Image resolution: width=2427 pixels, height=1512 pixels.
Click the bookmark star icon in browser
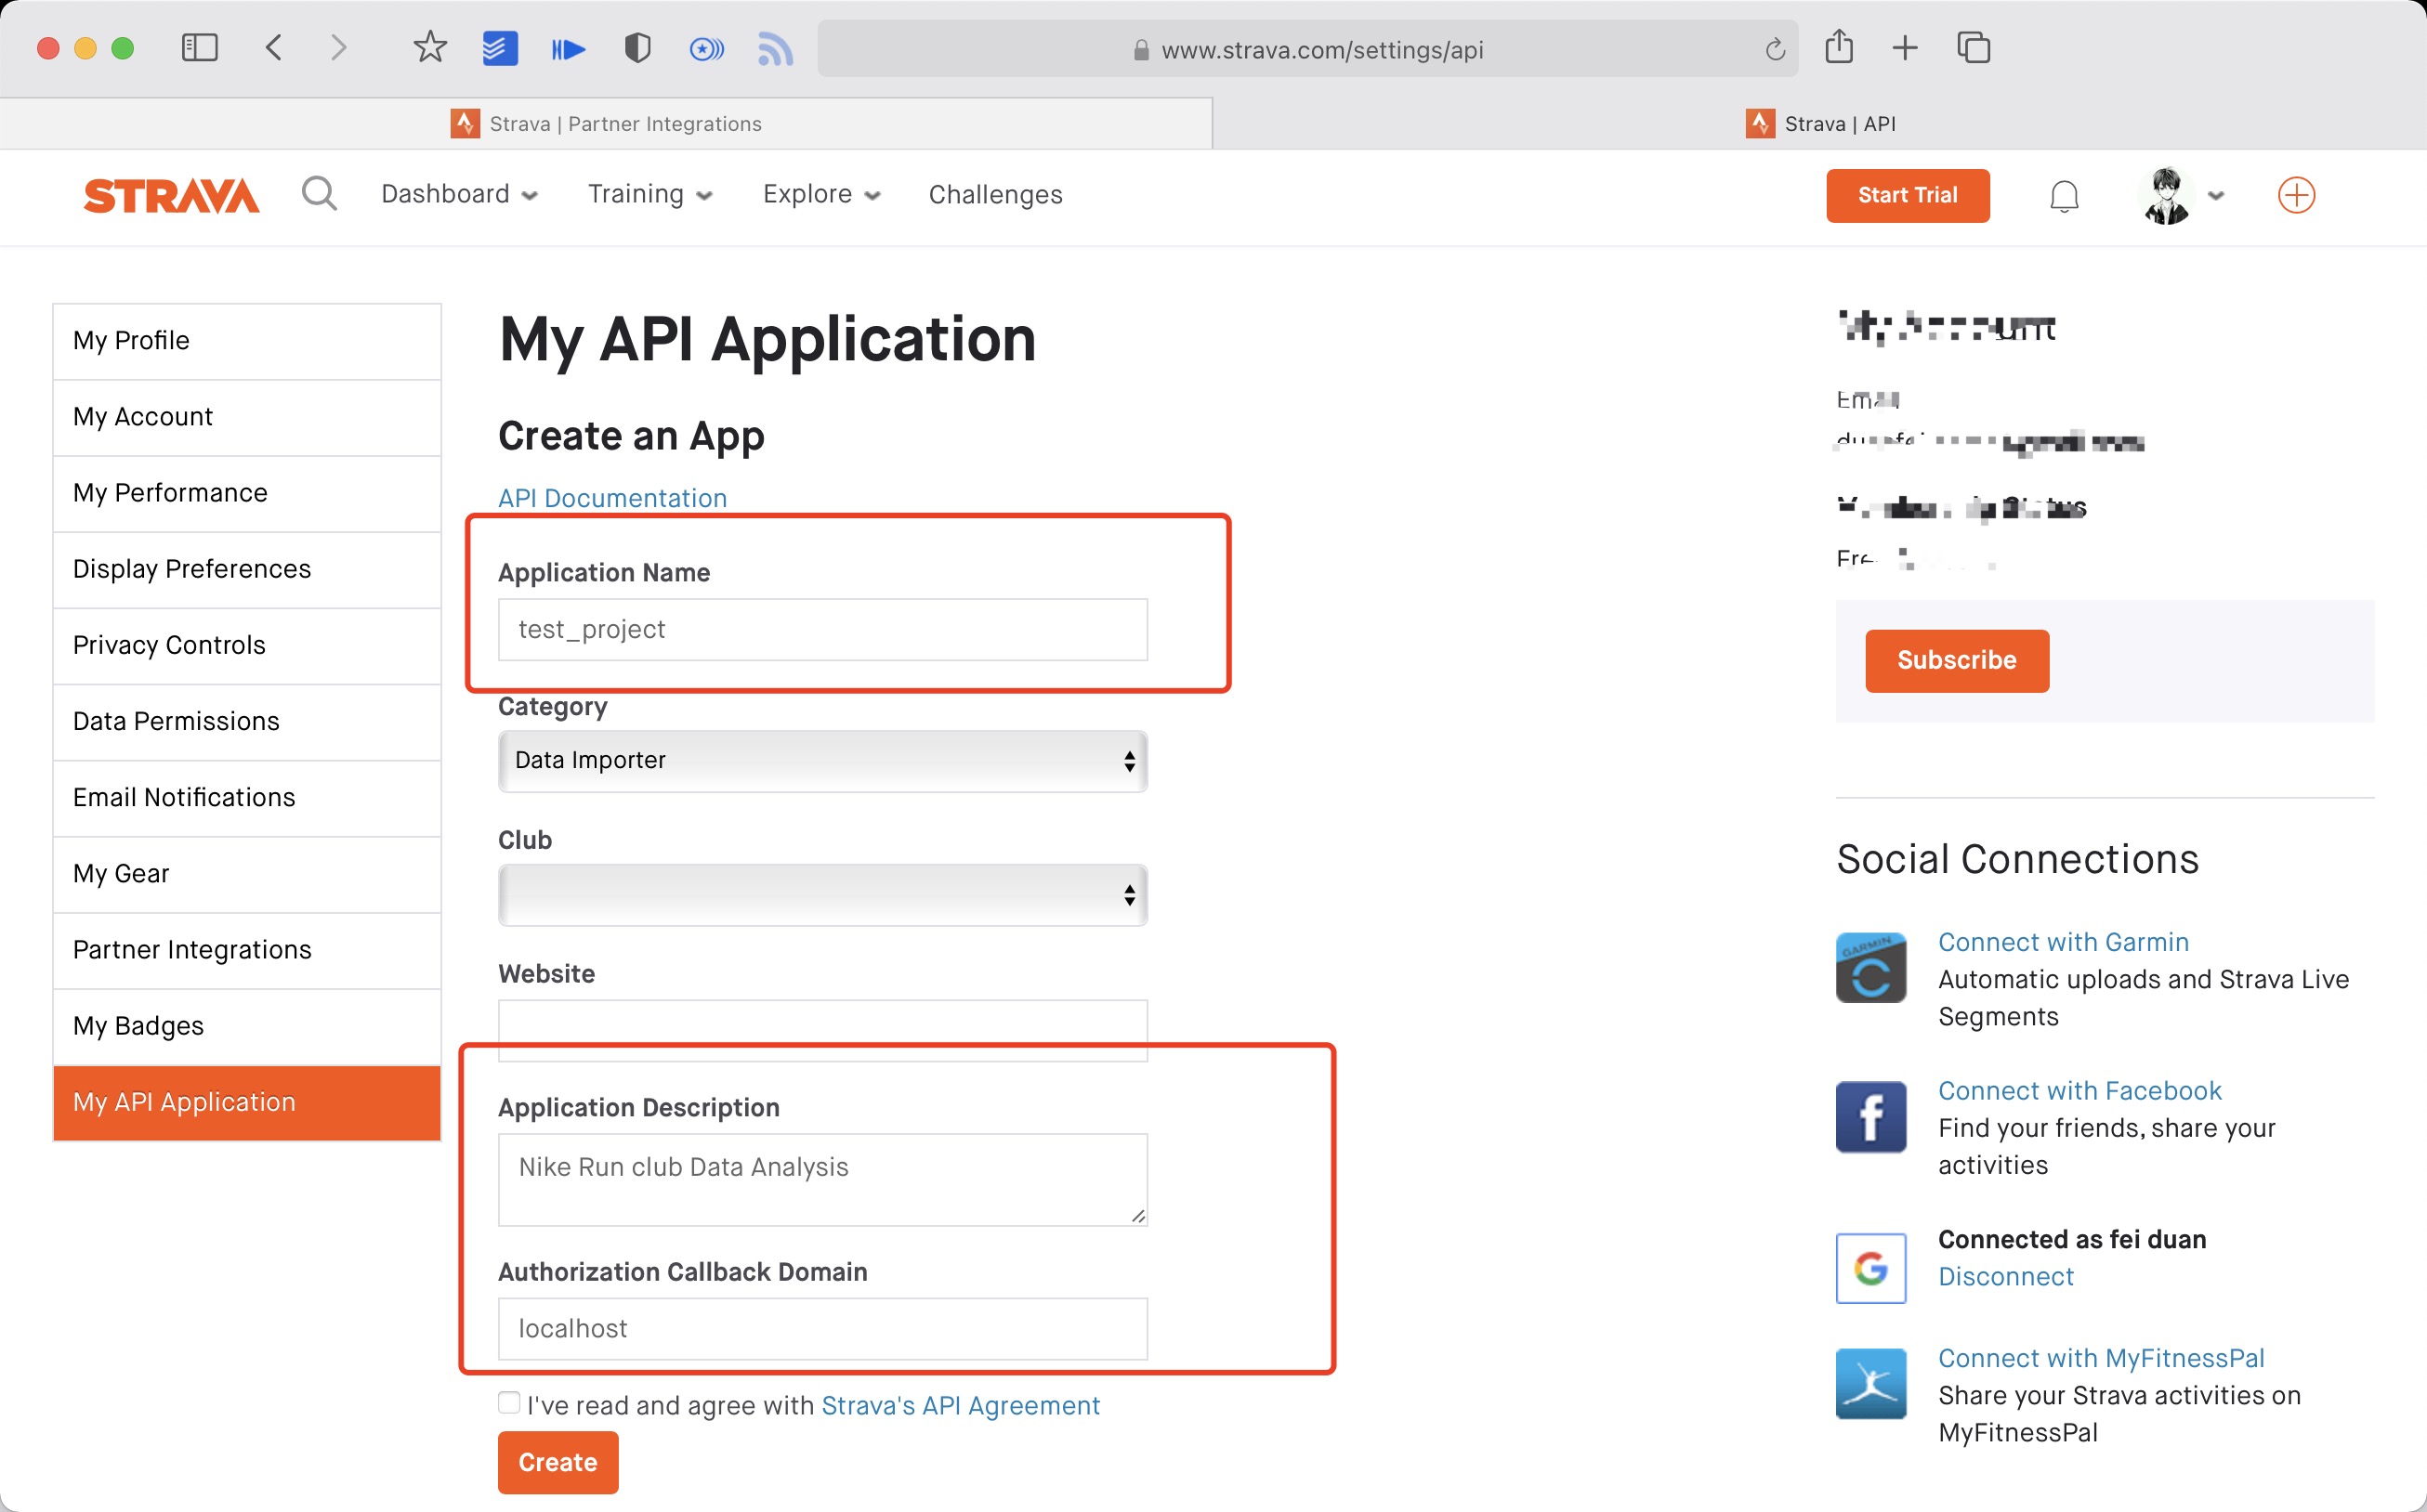tap(430, 49)
